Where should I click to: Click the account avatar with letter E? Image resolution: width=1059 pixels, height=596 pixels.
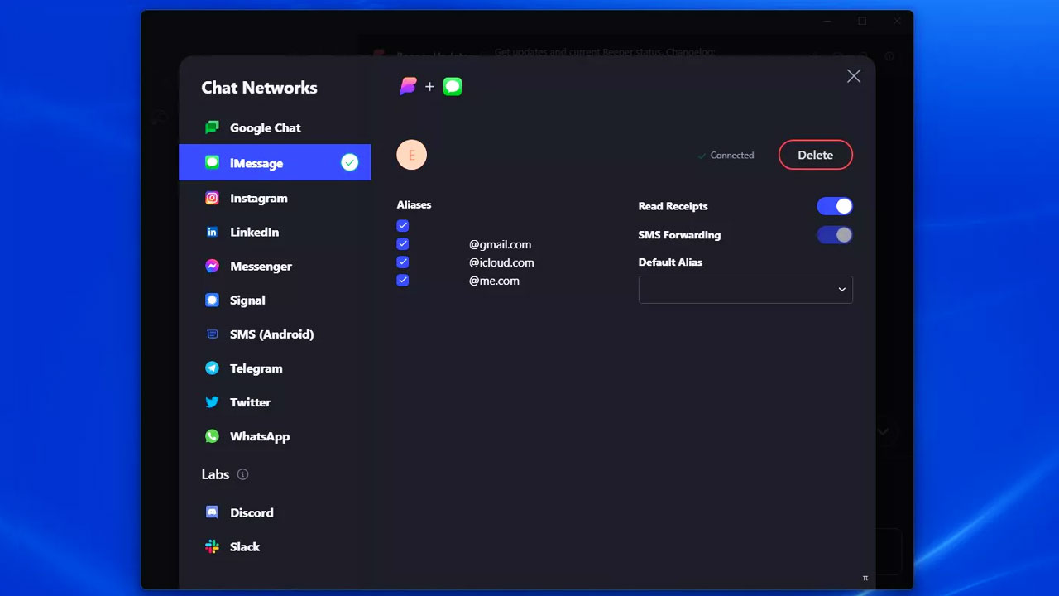tap(412, 155)
